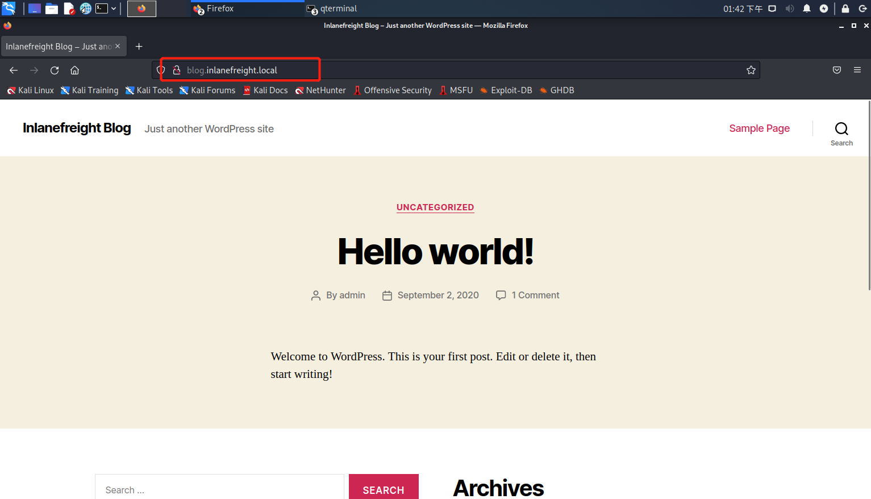Maximize the Firefox window
The image size is (871, 499).
[x=854, y=26]
